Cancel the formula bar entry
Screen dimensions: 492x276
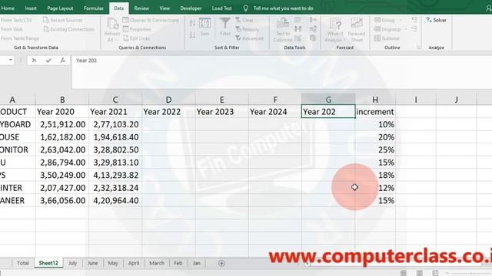tap(34, 61)
